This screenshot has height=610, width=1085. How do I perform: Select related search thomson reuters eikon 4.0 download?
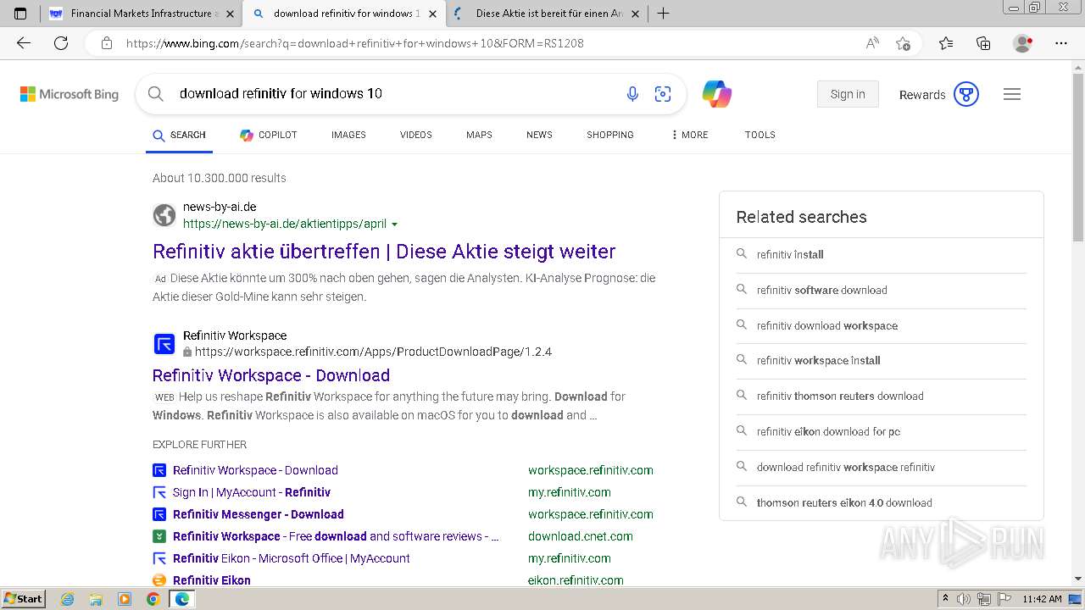coord(844,502)
